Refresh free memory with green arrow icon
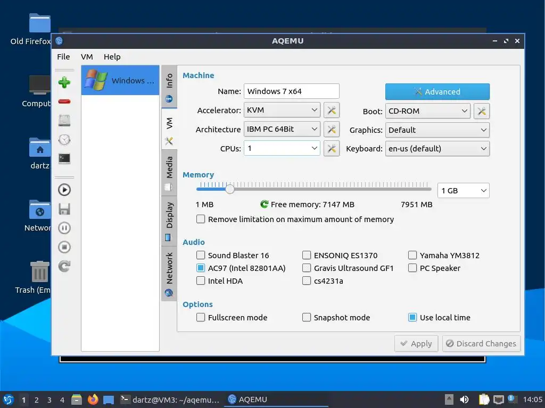 [264, 205]
